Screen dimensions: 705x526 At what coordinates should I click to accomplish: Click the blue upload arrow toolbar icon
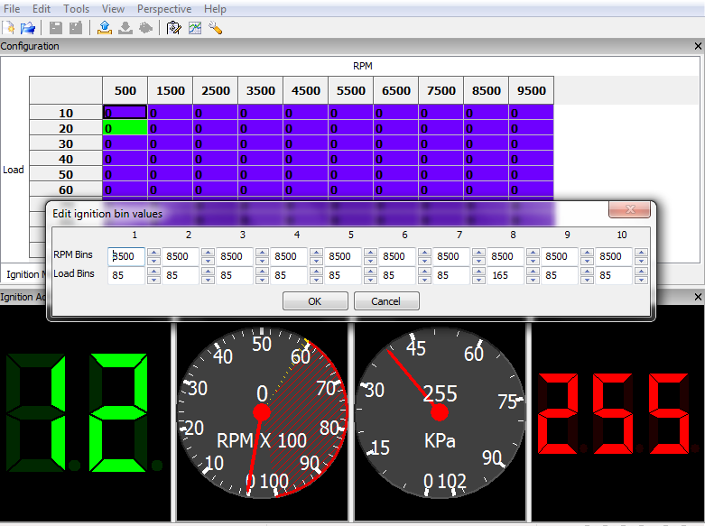tap(105, 28)
